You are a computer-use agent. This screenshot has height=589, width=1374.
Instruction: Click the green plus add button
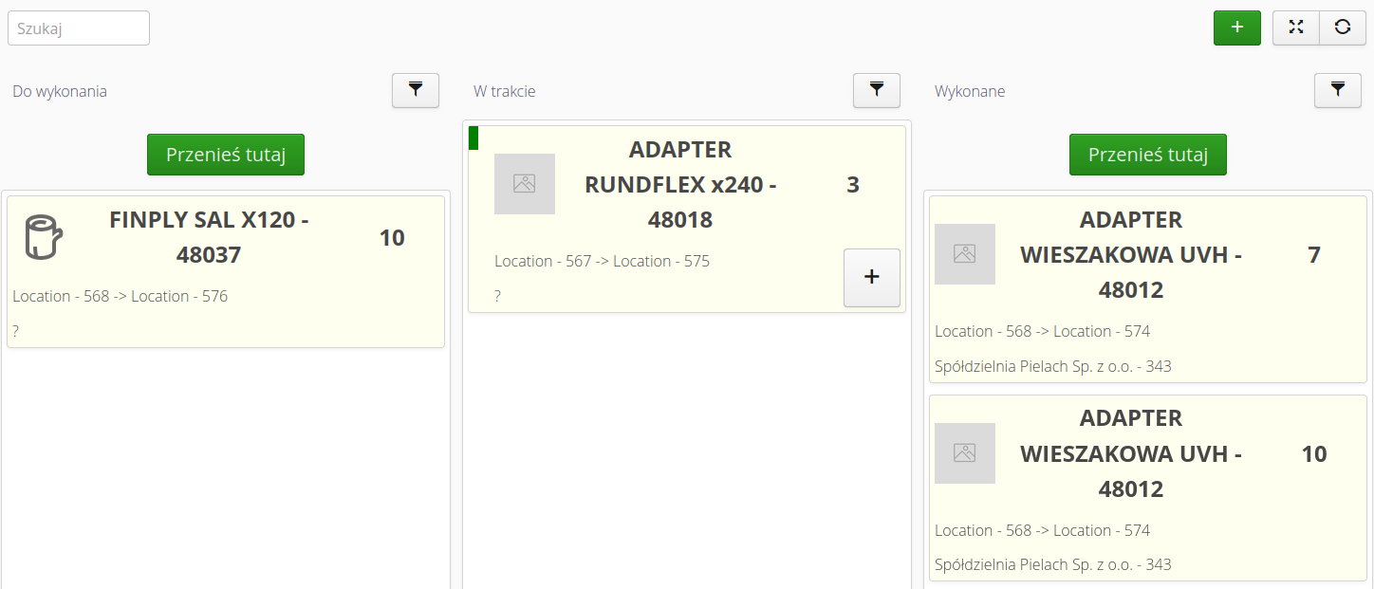(1236, 28)
